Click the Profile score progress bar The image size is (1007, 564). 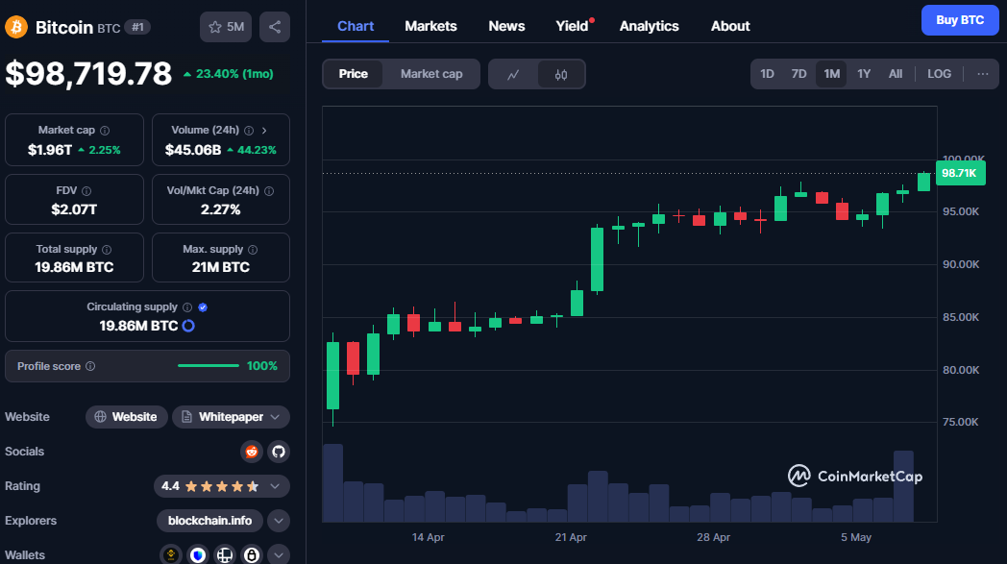pos(208,366)
